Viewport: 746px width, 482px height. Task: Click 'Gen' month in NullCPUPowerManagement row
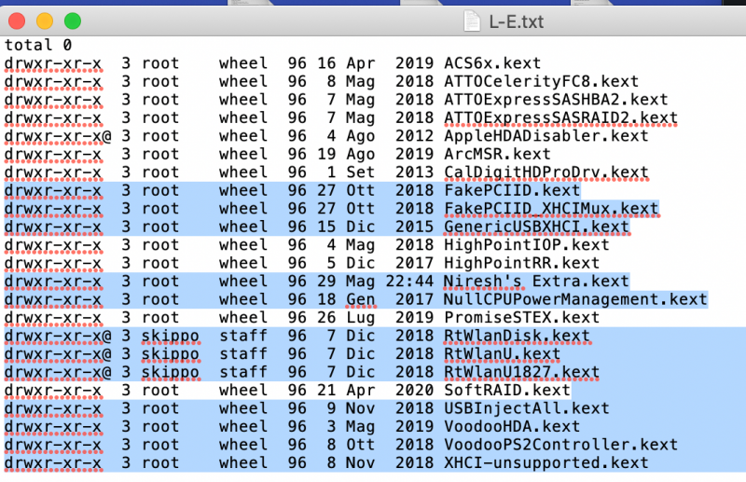pos(361,299)
